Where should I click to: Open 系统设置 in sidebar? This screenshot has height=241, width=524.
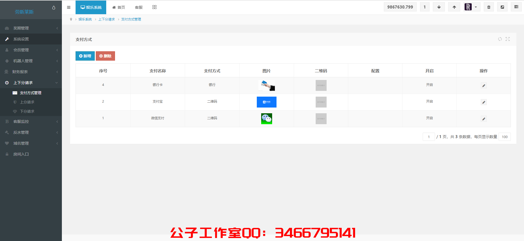tap(31, 39)
